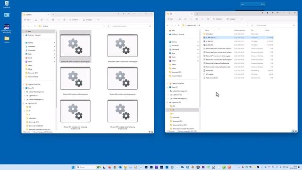Viewport: 302px width, 170px height.
Task: Click the trash delete icon in the right Explorer toolbar
Action: pos(208,19)
